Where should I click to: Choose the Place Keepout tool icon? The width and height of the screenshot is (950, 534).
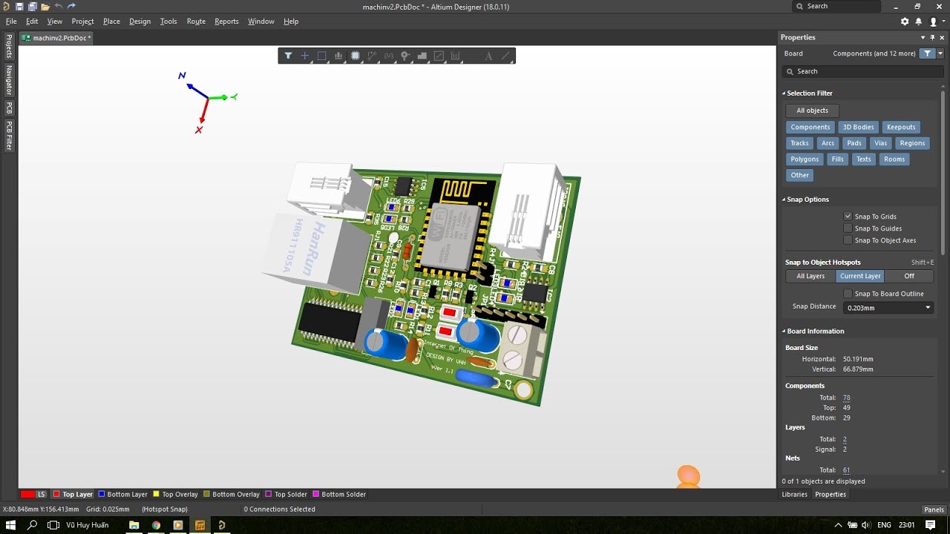tap(439, 56)
